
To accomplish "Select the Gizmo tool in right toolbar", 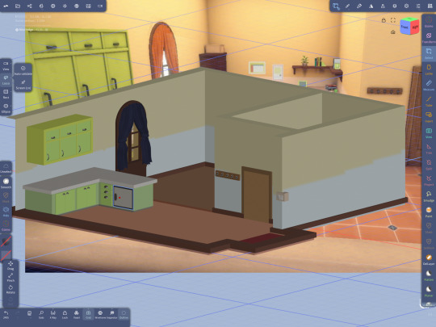I will (x=429, y=22).
